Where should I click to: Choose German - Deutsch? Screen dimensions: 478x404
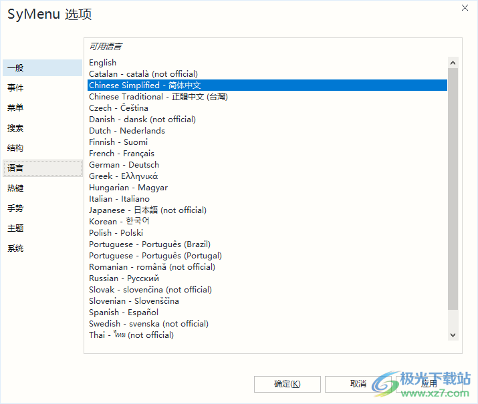pos(267,165)
